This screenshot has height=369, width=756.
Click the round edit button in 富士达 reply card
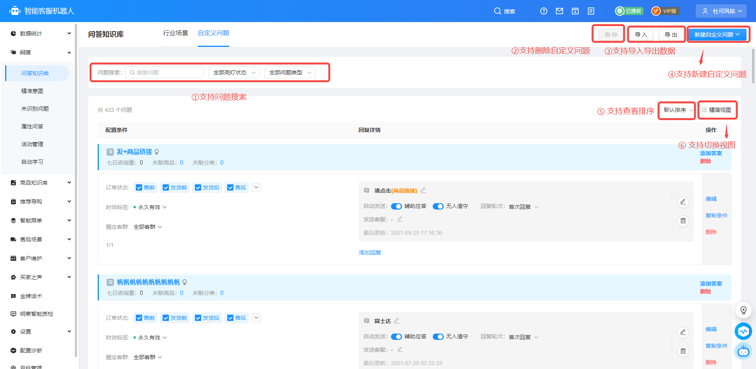683,332
